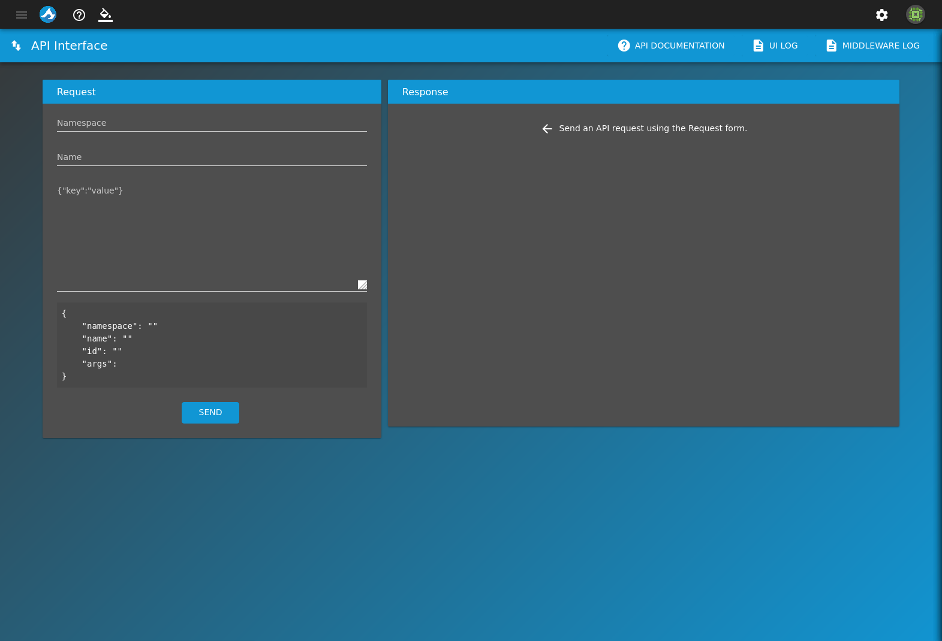Open the UI Log
The image size is (942, 641).
[x=775, y=46]
